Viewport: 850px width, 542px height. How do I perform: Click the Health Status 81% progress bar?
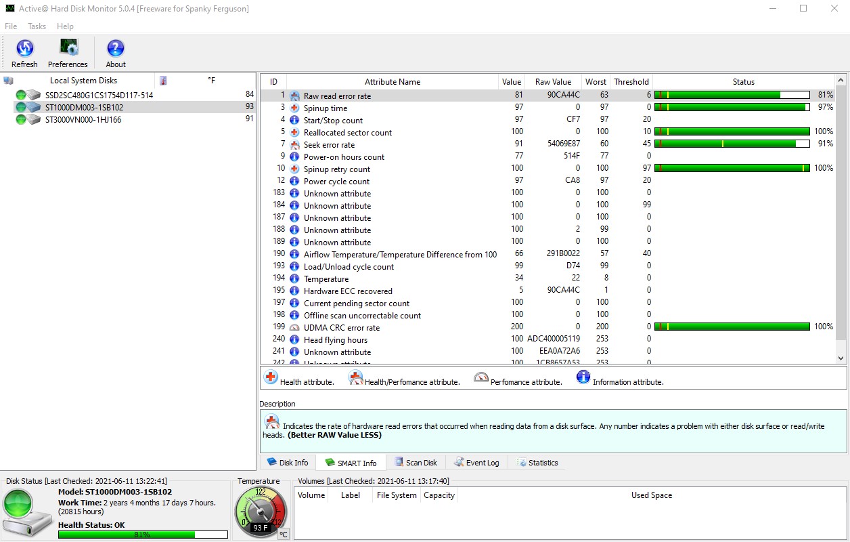point(143,535)
